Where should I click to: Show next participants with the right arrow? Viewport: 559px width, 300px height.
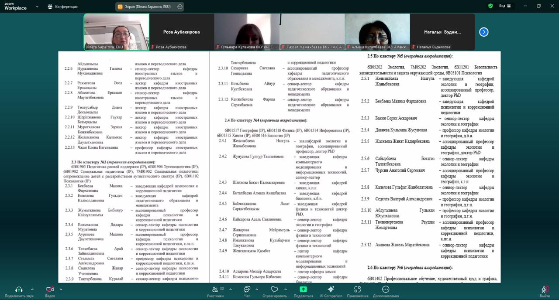click(484, 32)
